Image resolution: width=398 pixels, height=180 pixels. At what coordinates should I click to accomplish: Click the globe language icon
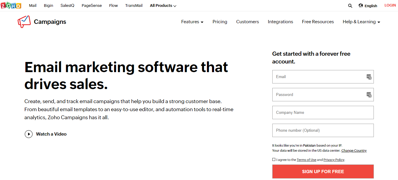coord(361,5)
